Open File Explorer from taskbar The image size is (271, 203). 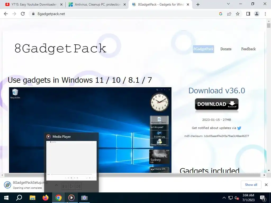pos(32,198)
